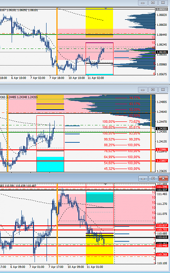Image resolution: width=170 pixels, height=273 pixels.
Task: Close the 1.24 price chart window
Action: click(x=163, y=90)
